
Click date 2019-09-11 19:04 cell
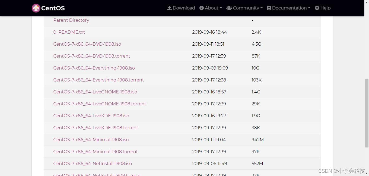209,140
